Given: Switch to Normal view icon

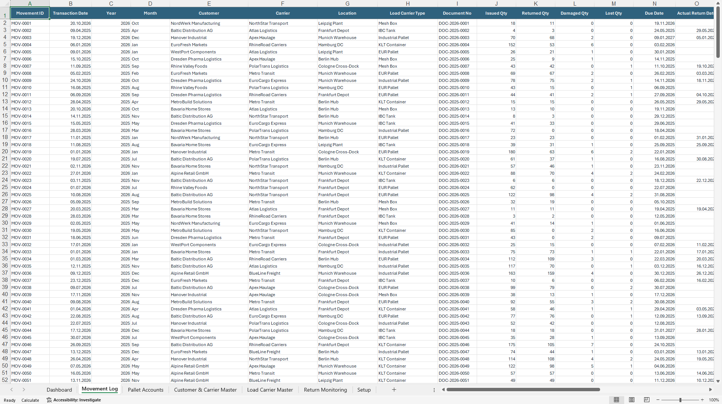Looking at the screenshot, I should (616, 400).
